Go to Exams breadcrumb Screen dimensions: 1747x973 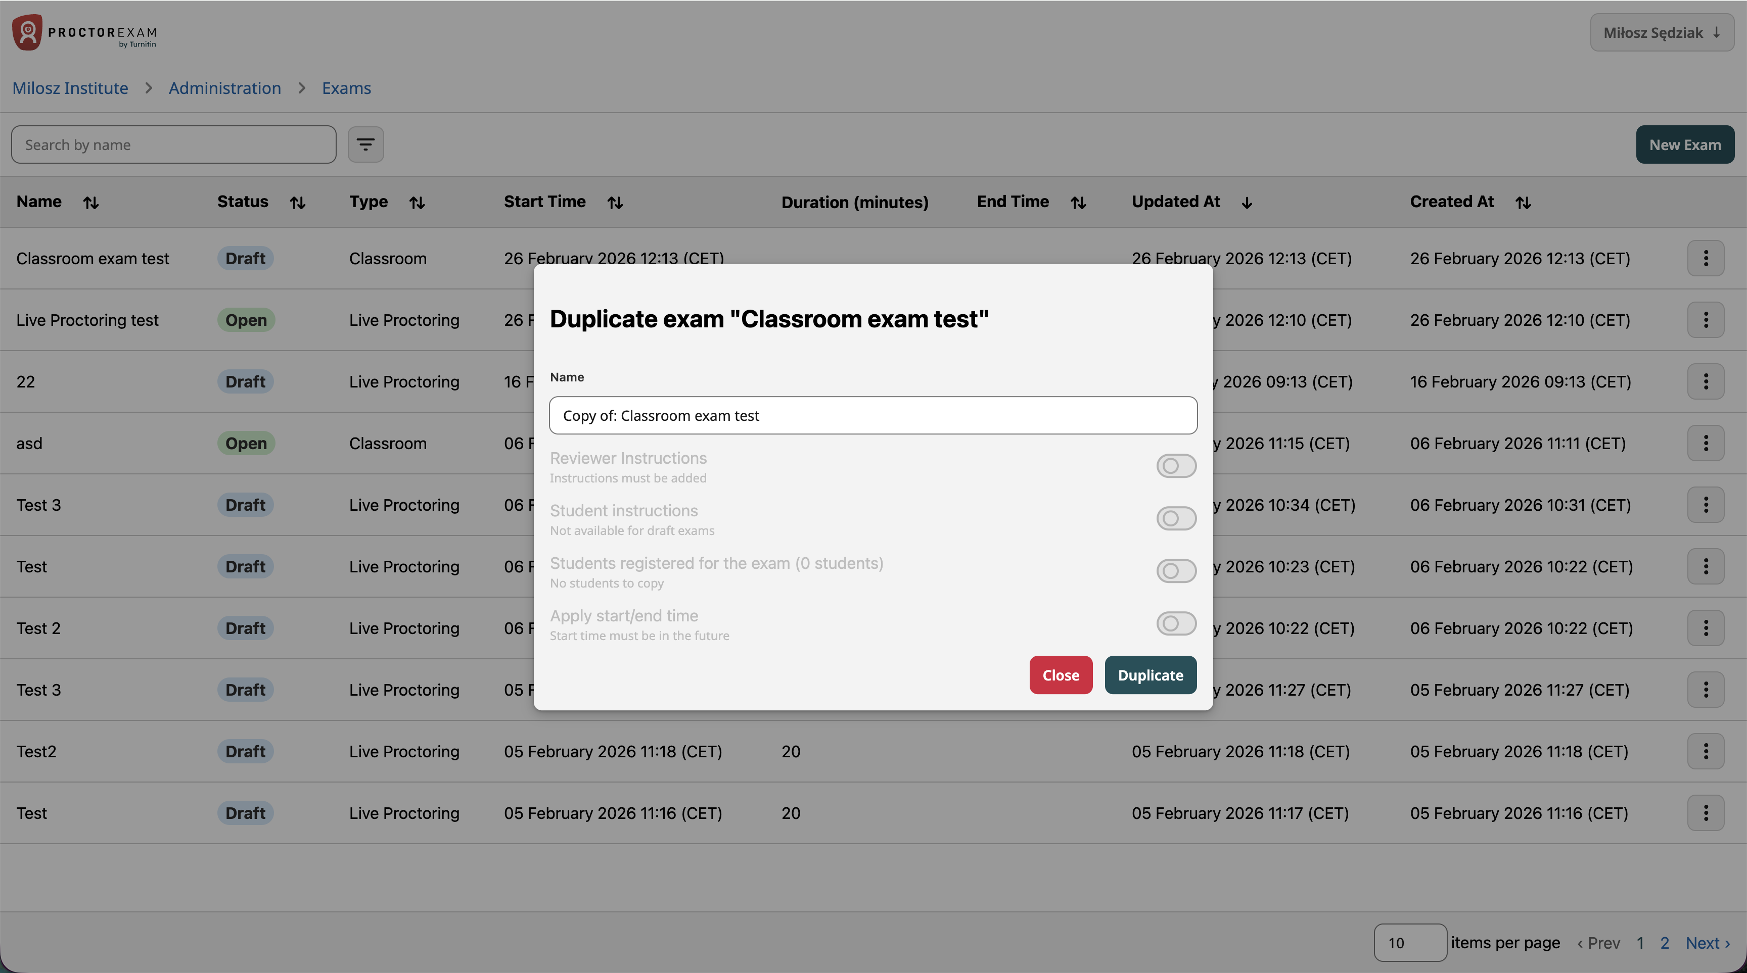(346, 88)
